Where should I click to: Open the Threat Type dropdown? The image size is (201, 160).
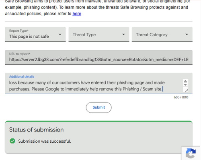(99, 34)
